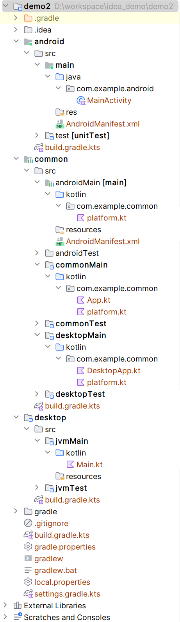Expand the commonTest source set
The height and width of the screenshot is (622, 180).
point(37,324)
